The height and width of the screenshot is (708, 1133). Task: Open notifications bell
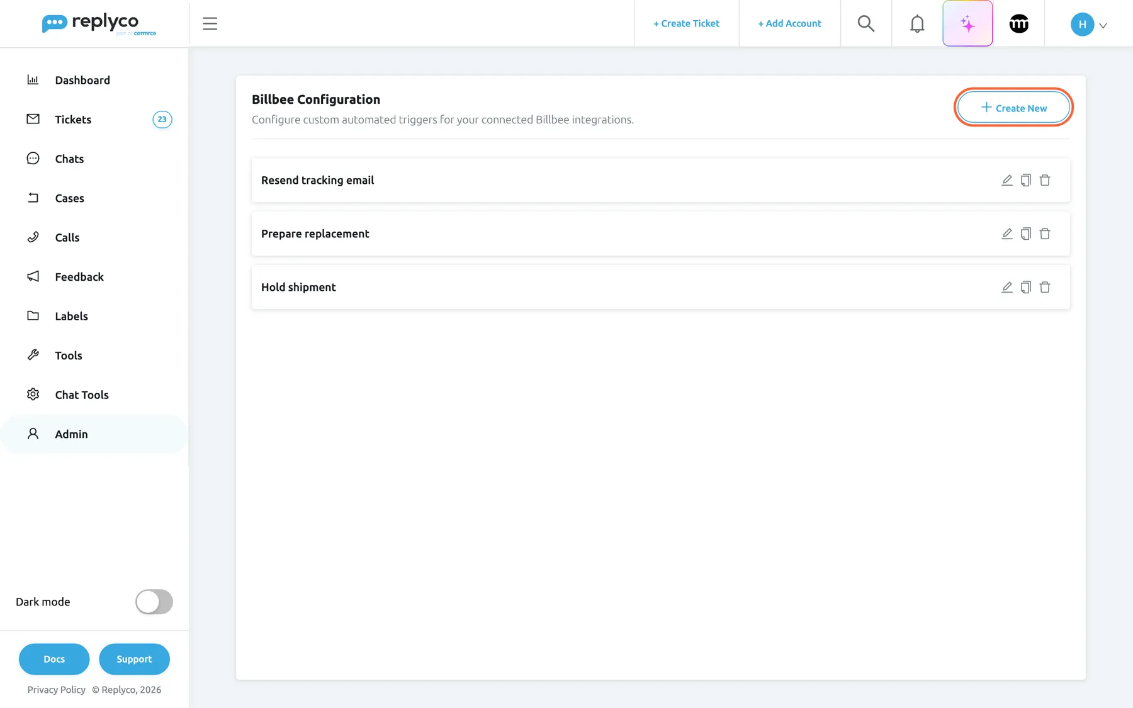[917, 23]
